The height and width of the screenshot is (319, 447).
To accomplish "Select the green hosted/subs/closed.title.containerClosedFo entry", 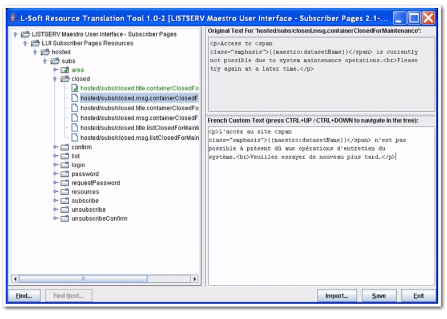I will tap(139, 88).
